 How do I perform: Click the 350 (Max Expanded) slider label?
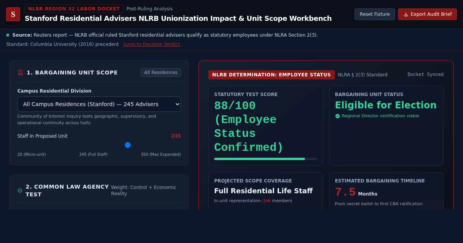click(x=161, y=155)
